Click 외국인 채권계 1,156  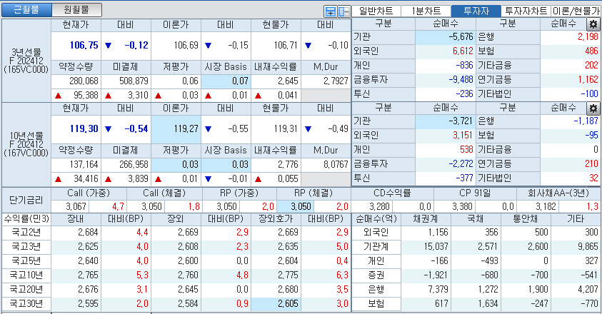coord(426,232)
